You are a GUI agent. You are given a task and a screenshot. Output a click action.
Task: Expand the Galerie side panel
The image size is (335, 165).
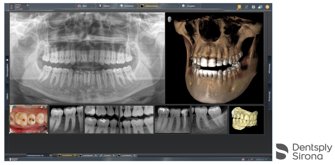coord(7,97)
